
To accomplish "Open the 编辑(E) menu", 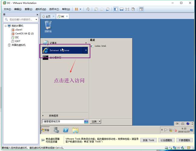I will [x=18, y=9].
